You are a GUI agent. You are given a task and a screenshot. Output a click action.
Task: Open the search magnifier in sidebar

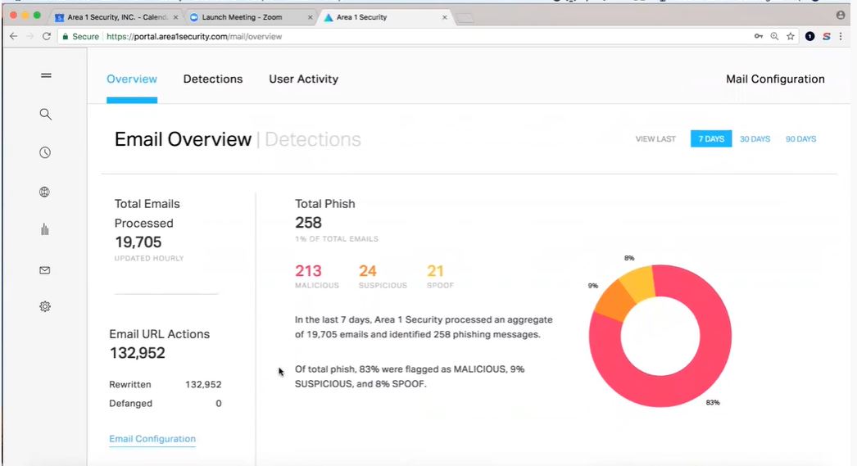click(x=46, y=114)
